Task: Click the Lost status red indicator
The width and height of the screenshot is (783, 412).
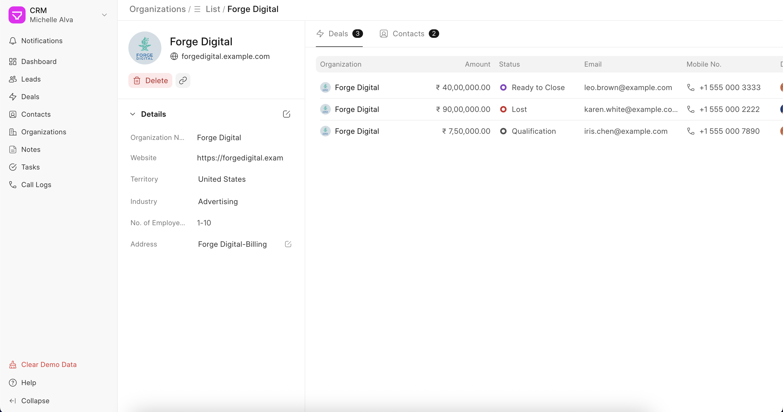Action: [x=503, y=109]
